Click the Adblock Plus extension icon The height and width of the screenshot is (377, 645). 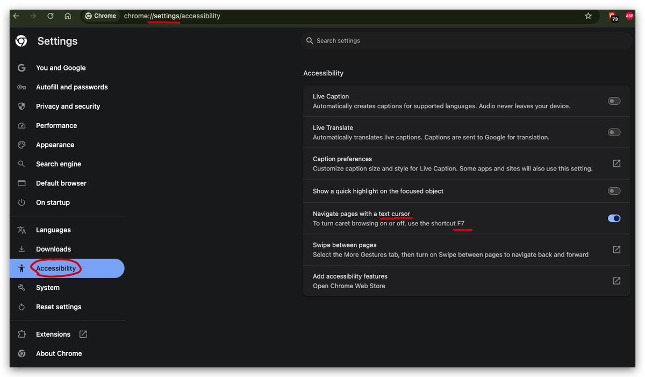coord(629,16)
